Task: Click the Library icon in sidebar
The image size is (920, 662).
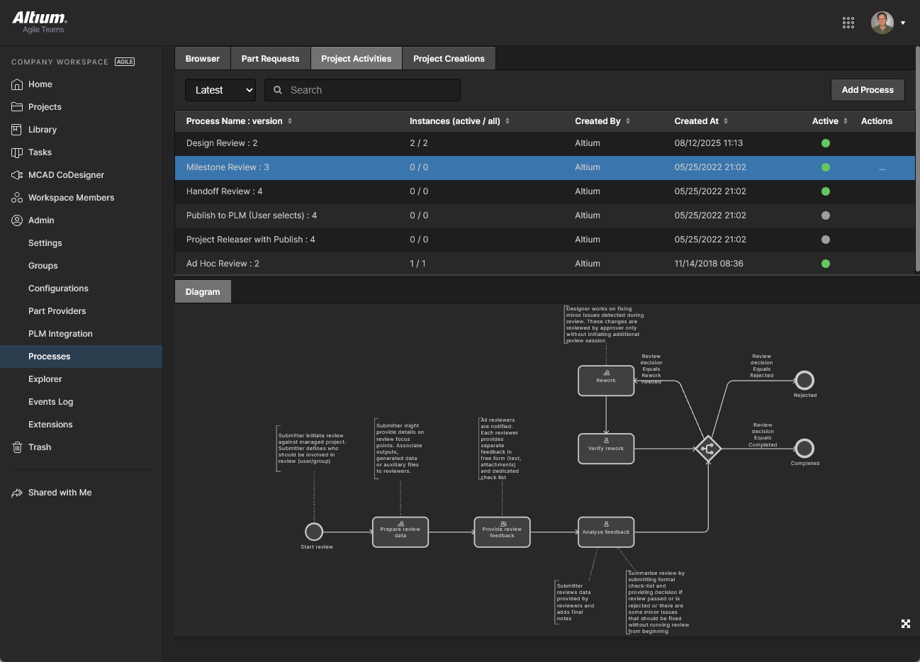Action: [17, 130]
